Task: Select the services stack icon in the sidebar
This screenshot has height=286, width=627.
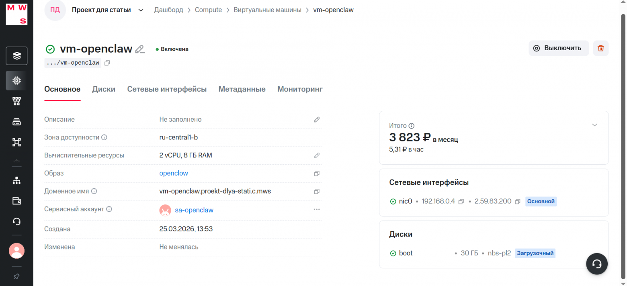Action: pyautogui.click(x=16, y=55)
